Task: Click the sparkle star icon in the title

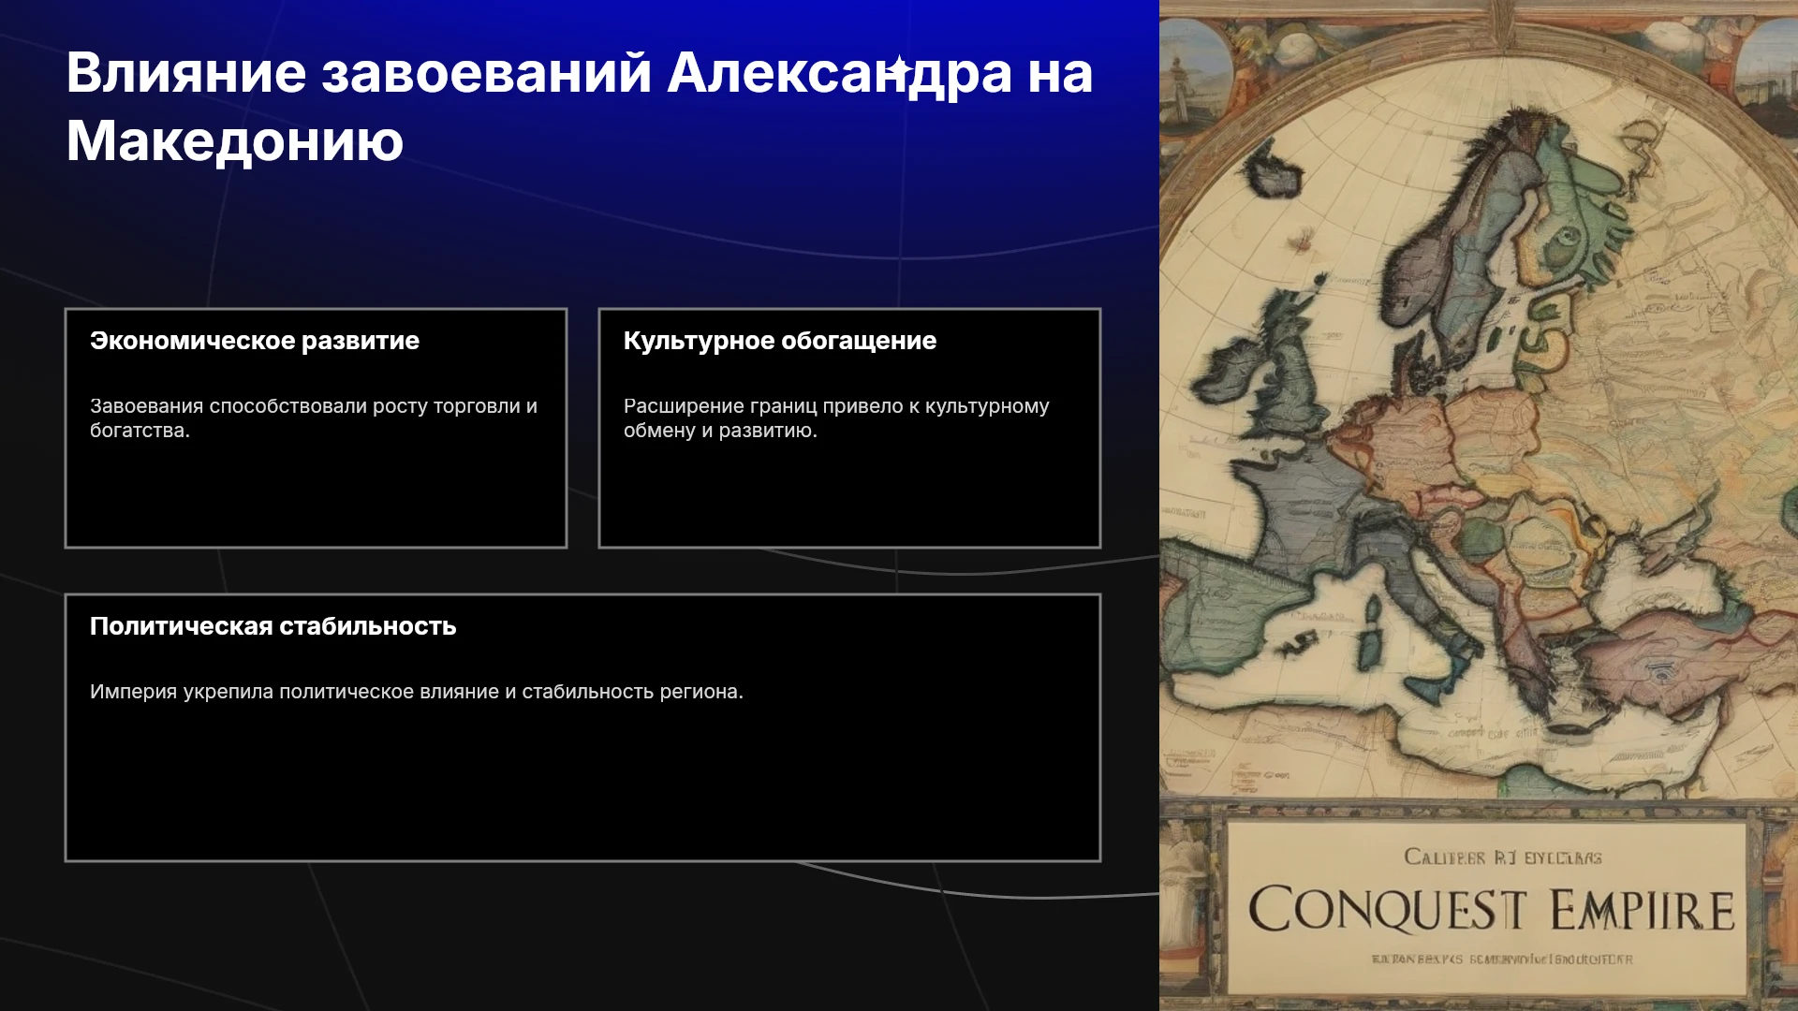Action: tap(899, 68)
